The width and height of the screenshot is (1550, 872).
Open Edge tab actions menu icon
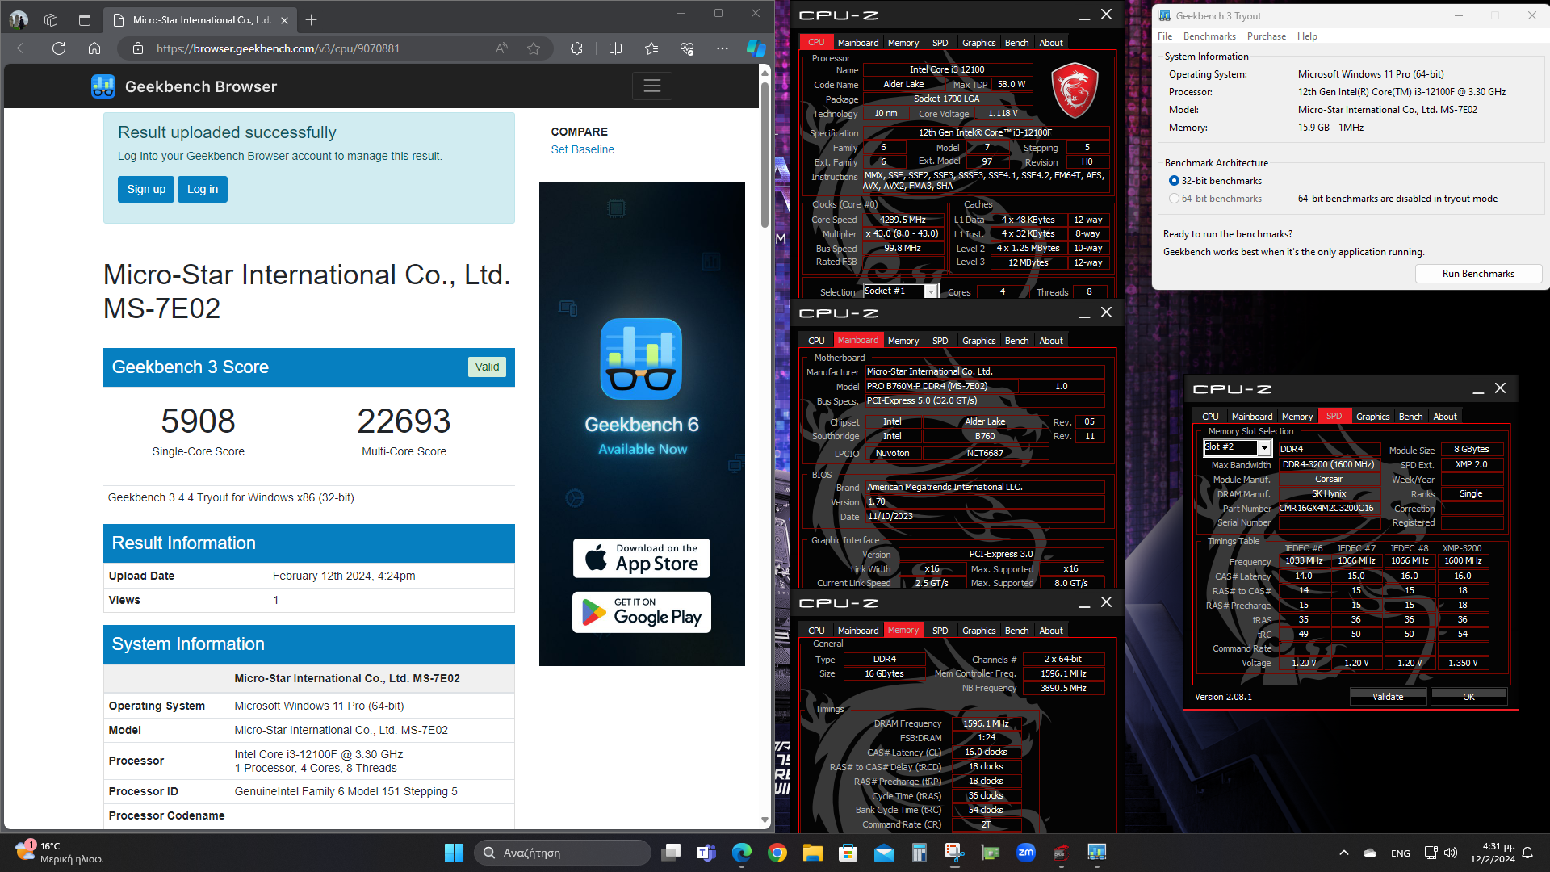[85, 19]
